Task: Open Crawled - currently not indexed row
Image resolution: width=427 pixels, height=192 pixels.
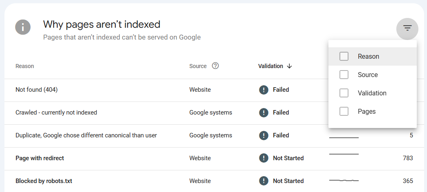Action: pos(56,113)
